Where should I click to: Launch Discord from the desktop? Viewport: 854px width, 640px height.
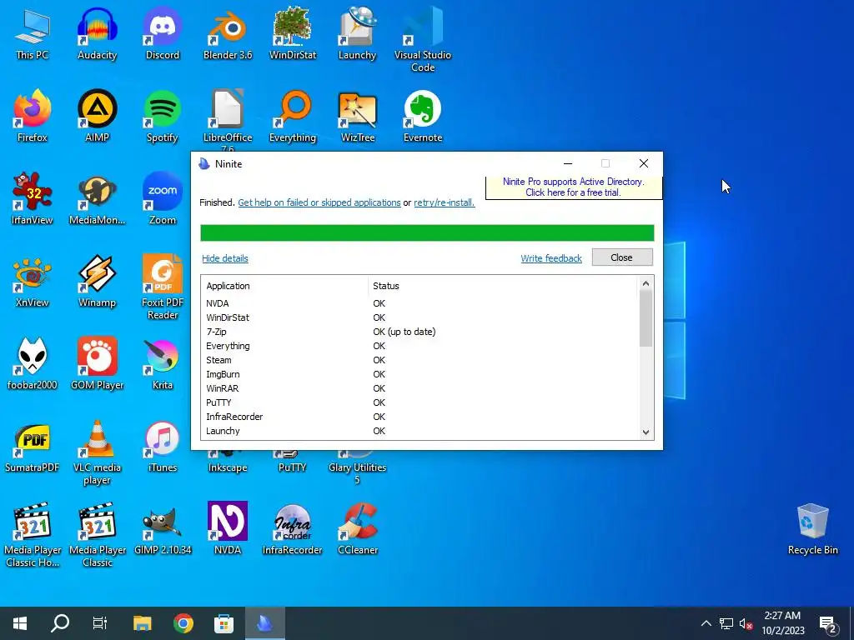point(163,33)
